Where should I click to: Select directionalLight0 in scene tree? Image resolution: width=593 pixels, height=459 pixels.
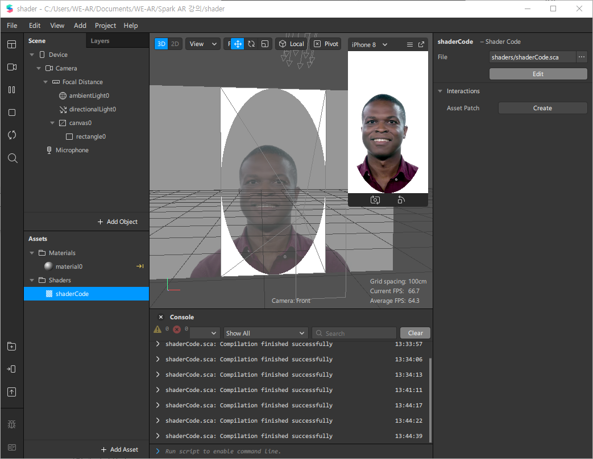pos(86,109)
